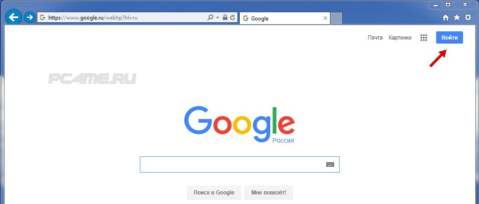Click the Поиск в Google button
The width and height of the screenshot is (479, 204).
coord(214,193)
